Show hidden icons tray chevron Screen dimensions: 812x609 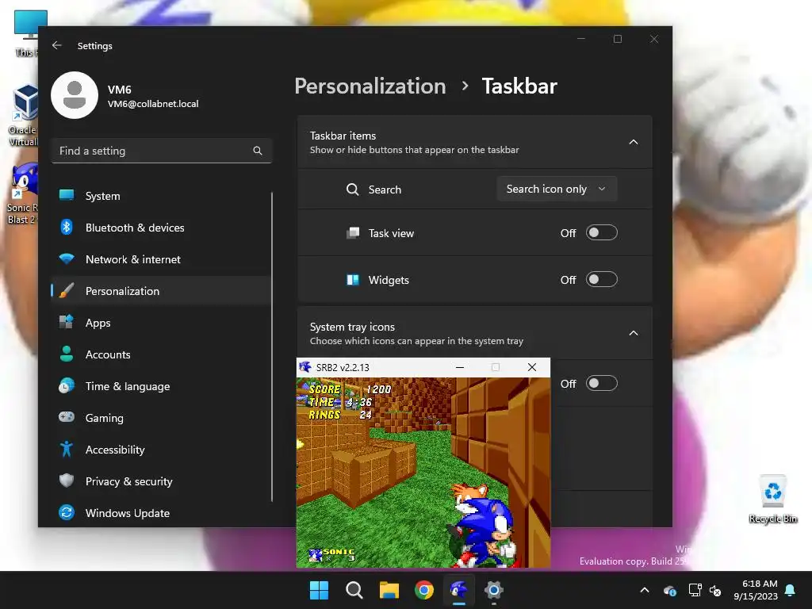coord(644,590)
